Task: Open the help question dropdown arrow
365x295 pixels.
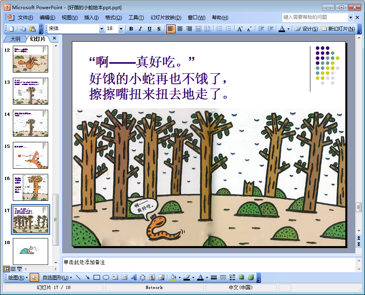Action: [351, 17]
